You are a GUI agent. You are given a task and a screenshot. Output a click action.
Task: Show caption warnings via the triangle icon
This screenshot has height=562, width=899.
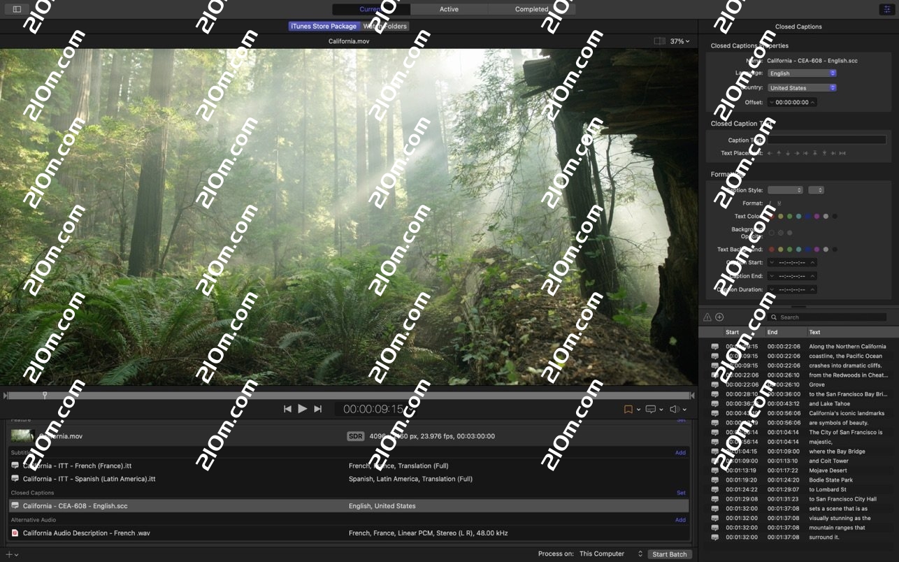click(707, 317)
